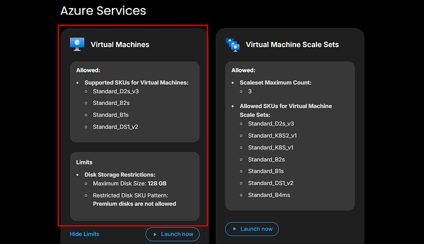The height and width of the screenshot is (244, 424).
Task: Click Standard_D2s_v3 in Scale Sets list
Action: coord(271,124)
